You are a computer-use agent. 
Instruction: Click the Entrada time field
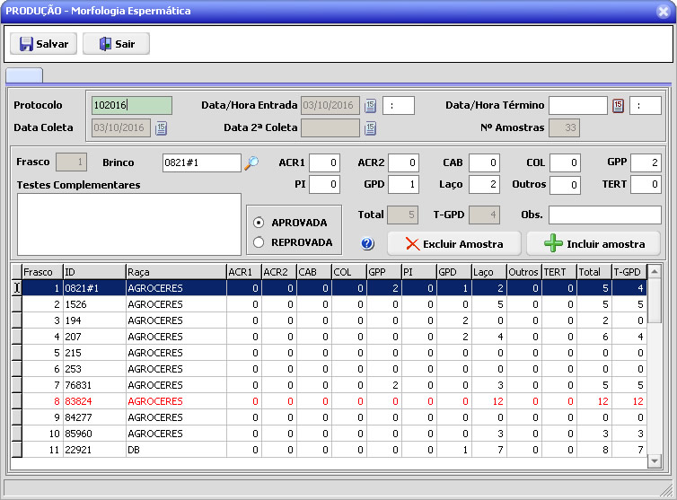[399, 105]
